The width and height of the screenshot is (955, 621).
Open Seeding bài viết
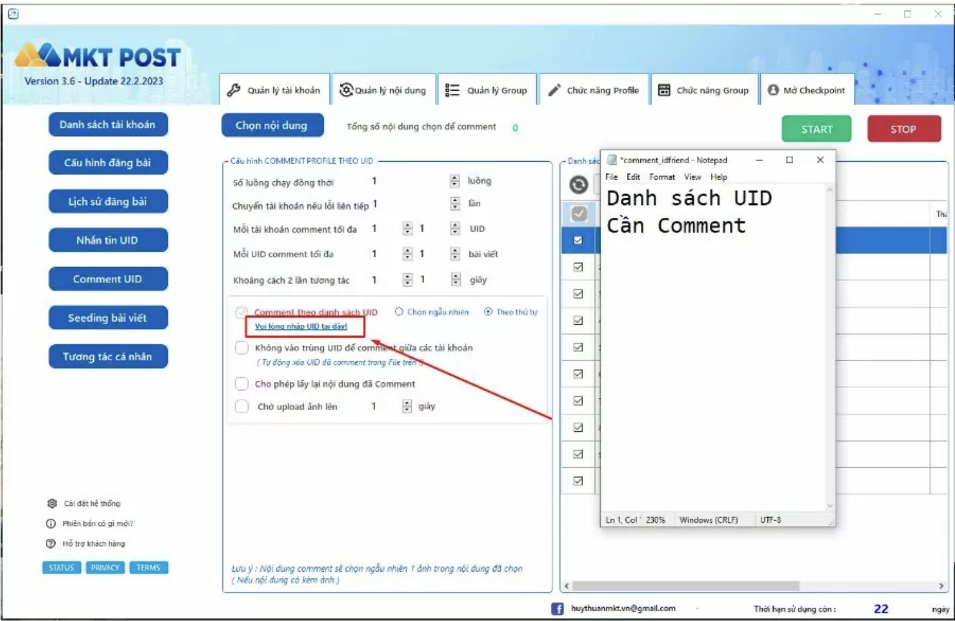[x=108, y=318]
